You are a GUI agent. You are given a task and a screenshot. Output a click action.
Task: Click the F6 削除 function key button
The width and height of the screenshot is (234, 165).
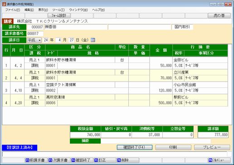127,160
